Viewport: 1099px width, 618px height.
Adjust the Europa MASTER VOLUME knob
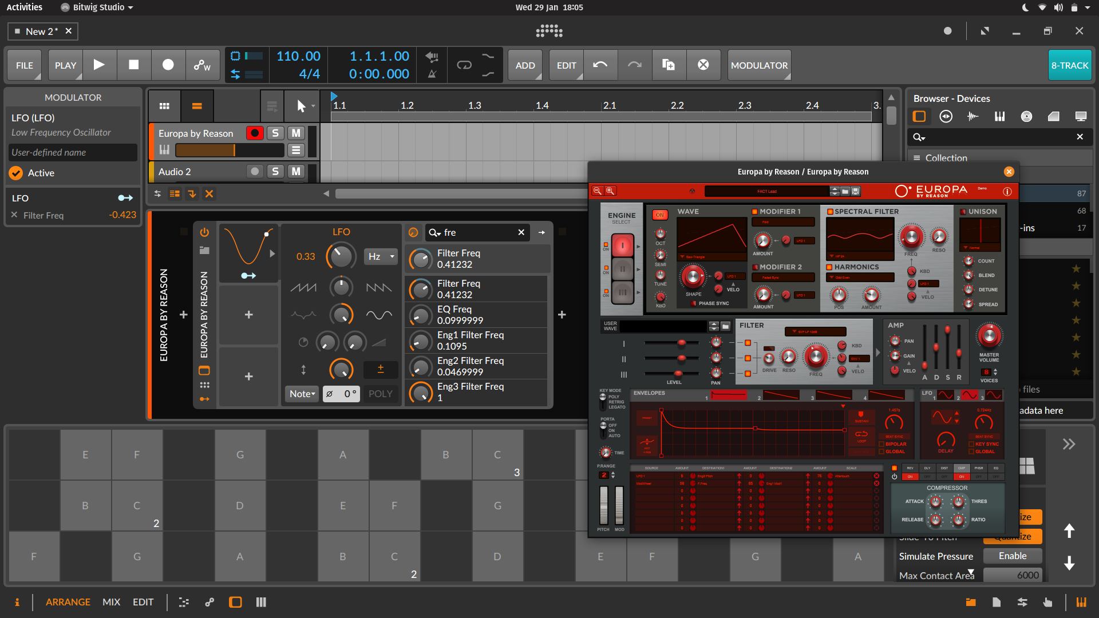pos(989,336)
